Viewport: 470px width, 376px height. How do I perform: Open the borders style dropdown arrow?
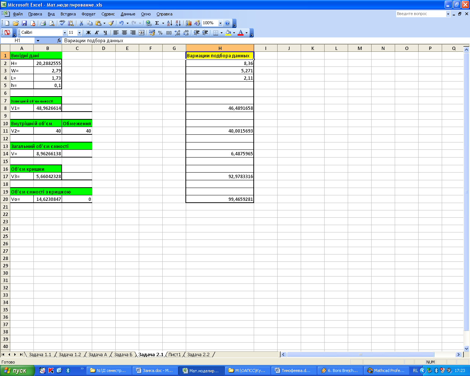221,33
